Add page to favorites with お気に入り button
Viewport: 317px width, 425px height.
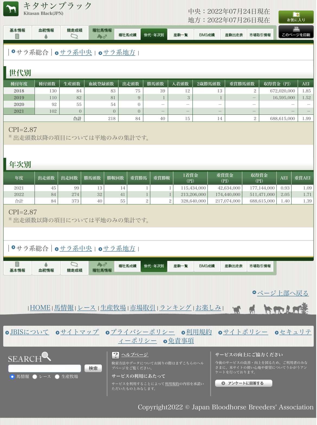point(296,17)
